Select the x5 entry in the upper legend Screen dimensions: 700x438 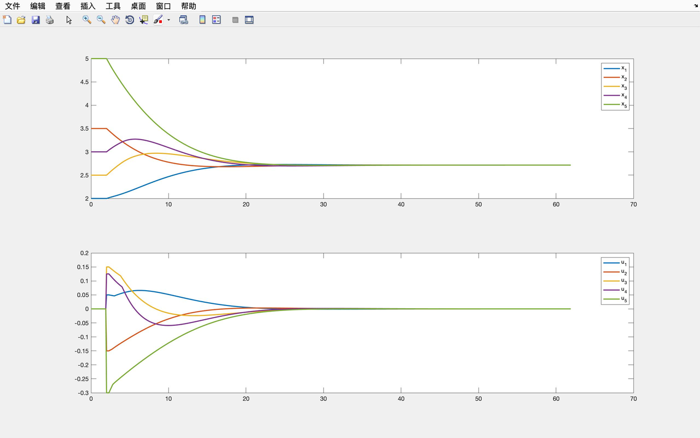coord(615,105)
